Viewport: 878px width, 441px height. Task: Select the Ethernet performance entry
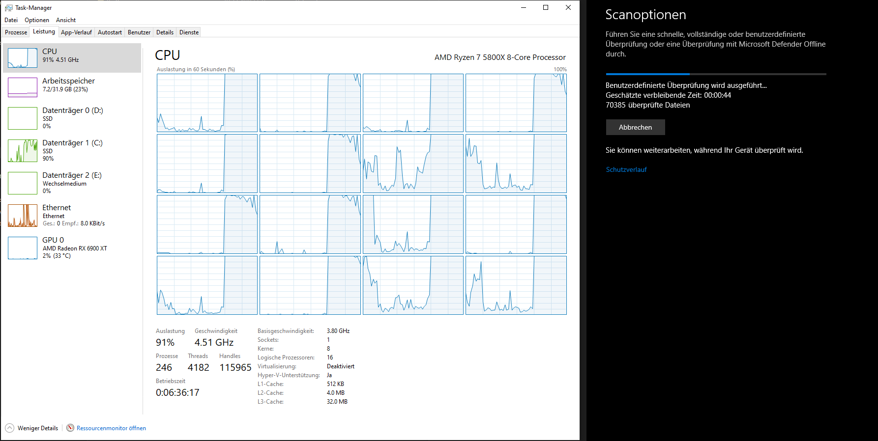72,216
